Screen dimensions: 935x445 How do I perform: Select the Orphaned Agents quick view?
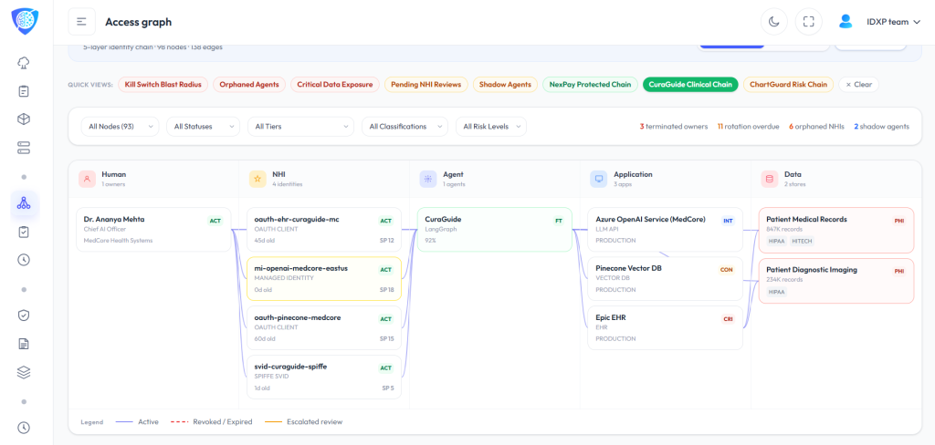click(249, 85)
